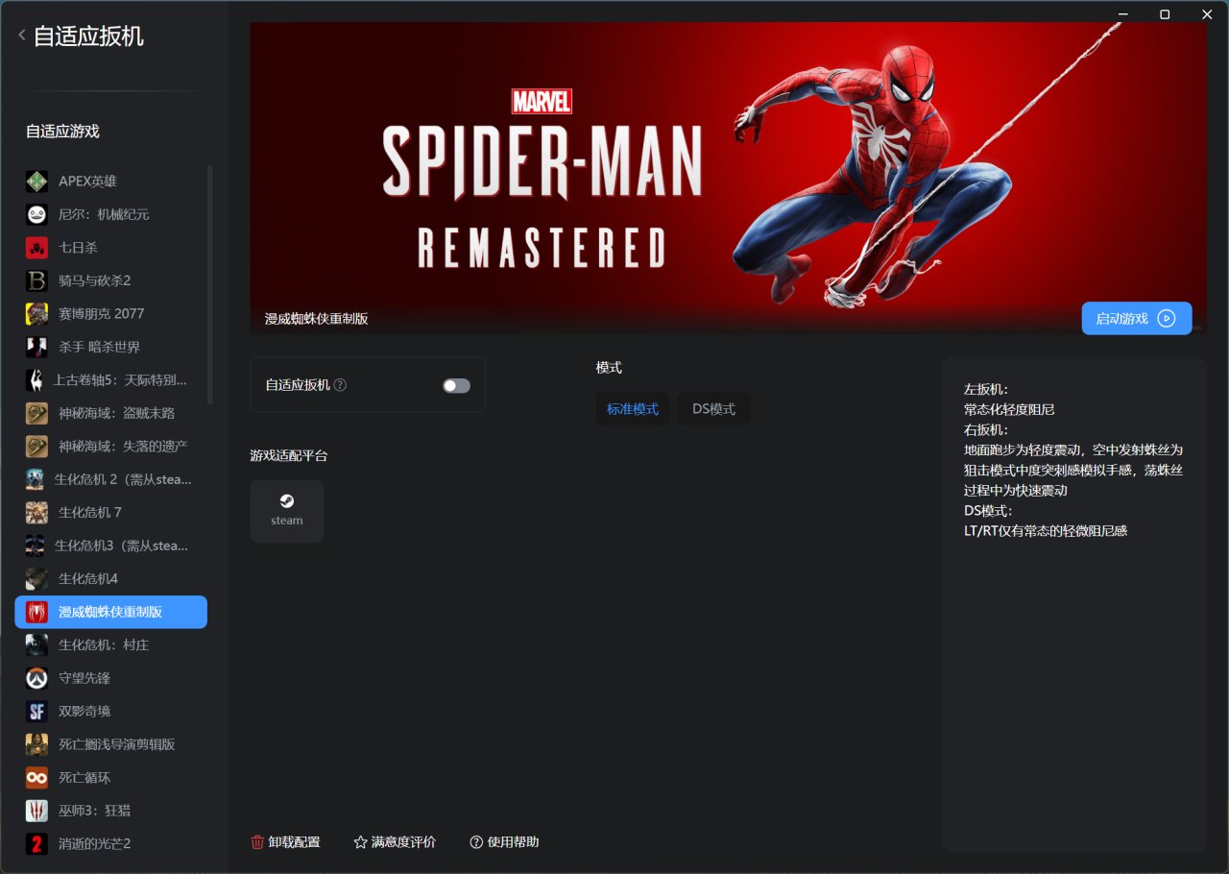Viewport: 1229px width, 874px height.
Task: Click the help question mark beside 自适应扳机
Action: pyautogui.click(x=340, y=385)
